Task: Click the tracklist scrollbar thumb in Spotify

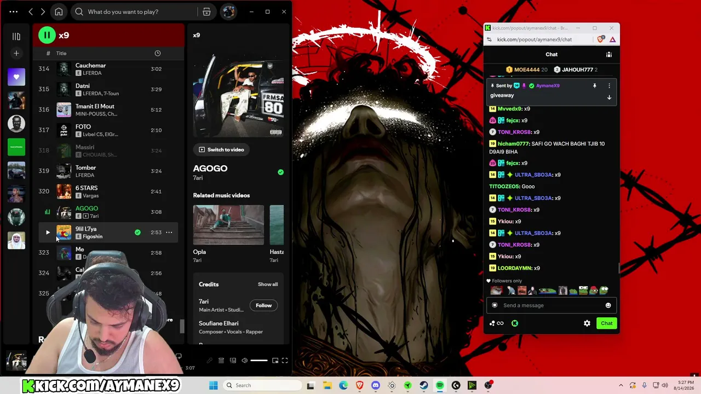Action: [182, 327]
